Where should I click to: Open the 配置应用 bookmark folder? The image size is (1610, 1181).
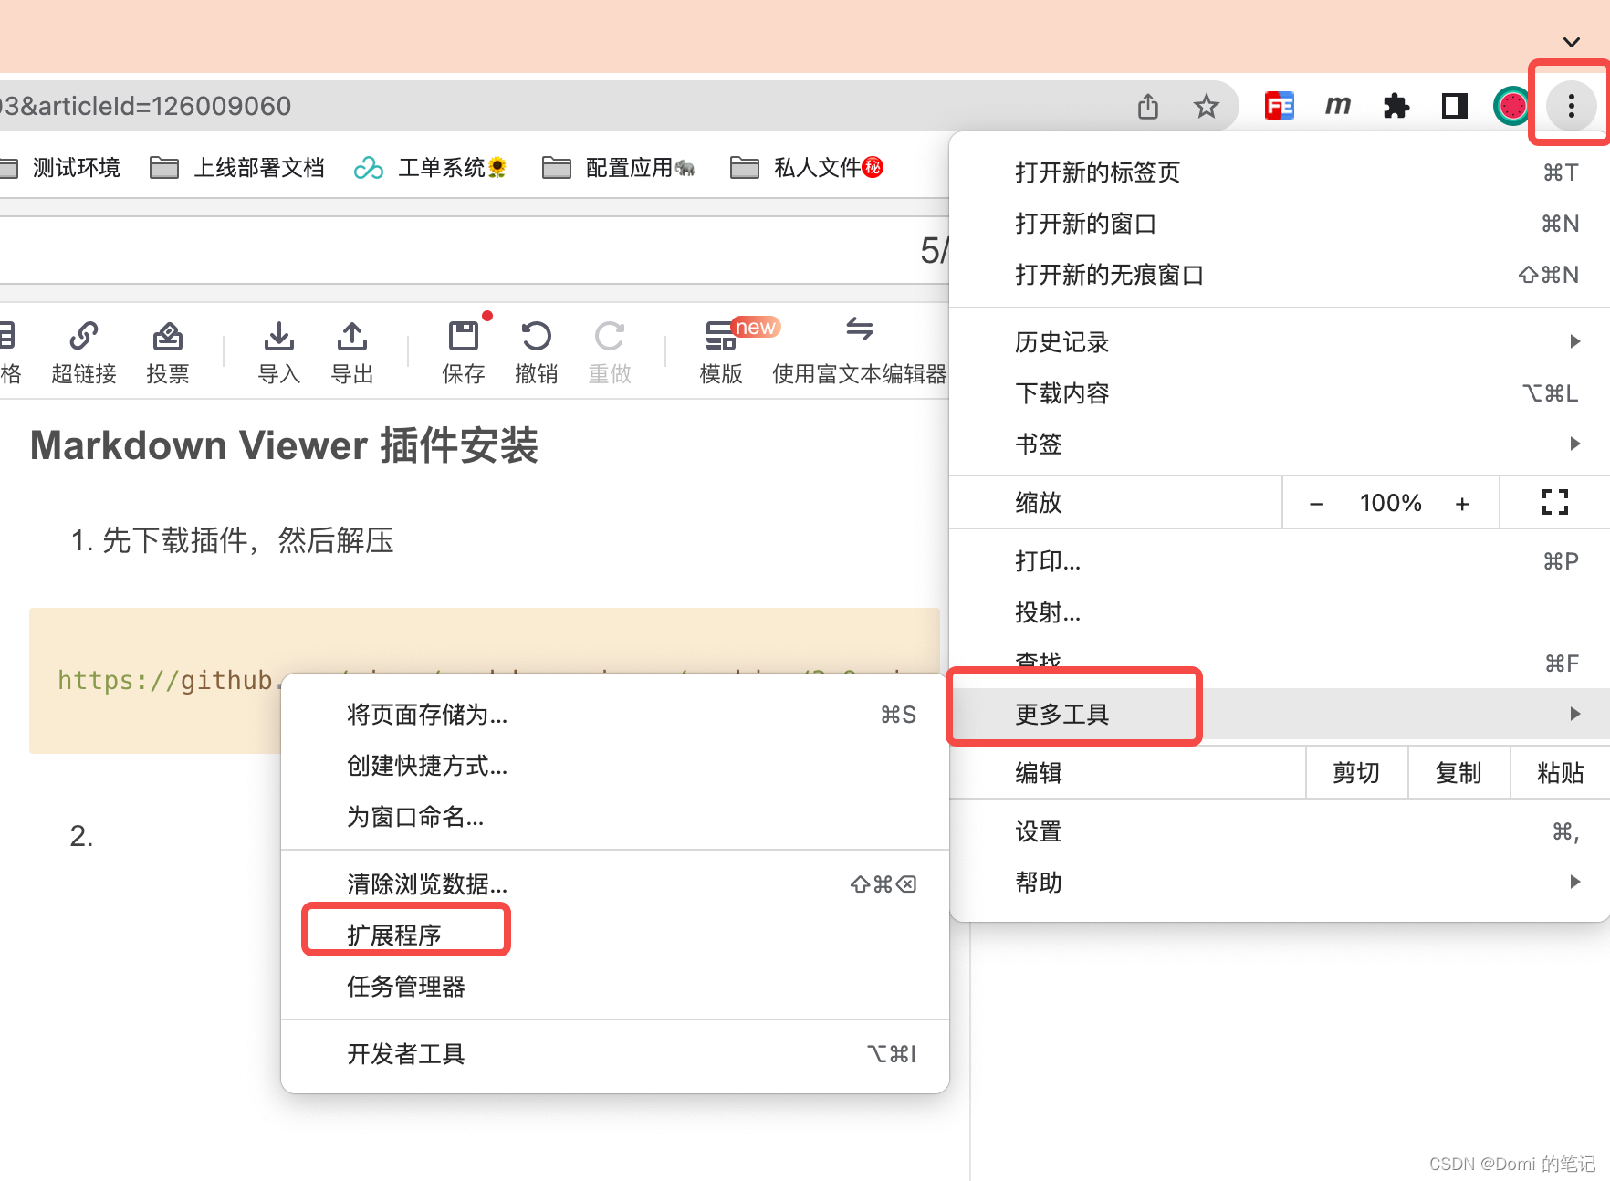619,168
